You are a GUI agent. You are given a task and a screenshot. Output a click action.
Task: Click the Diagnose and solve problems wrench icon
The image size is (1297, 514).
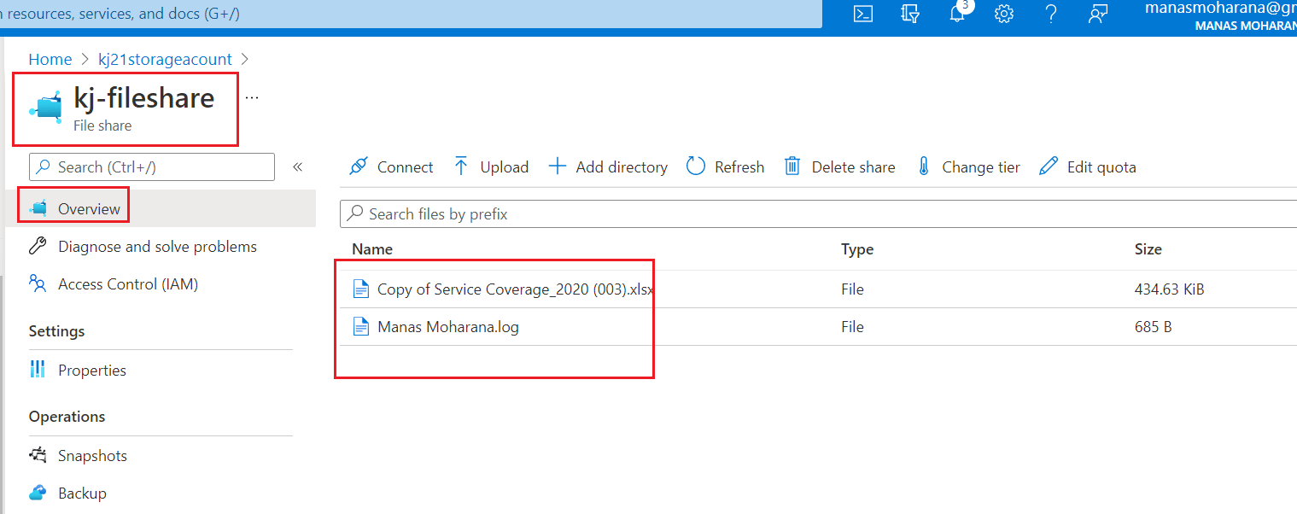(38, 247)
